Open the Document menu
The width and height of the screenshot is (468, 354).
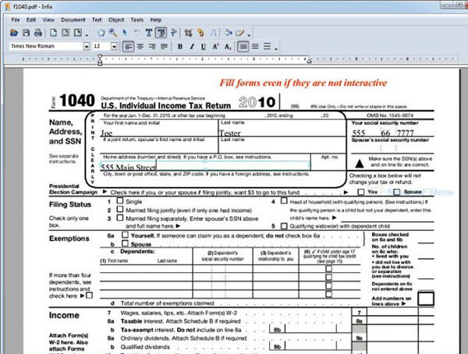(73, 19)
